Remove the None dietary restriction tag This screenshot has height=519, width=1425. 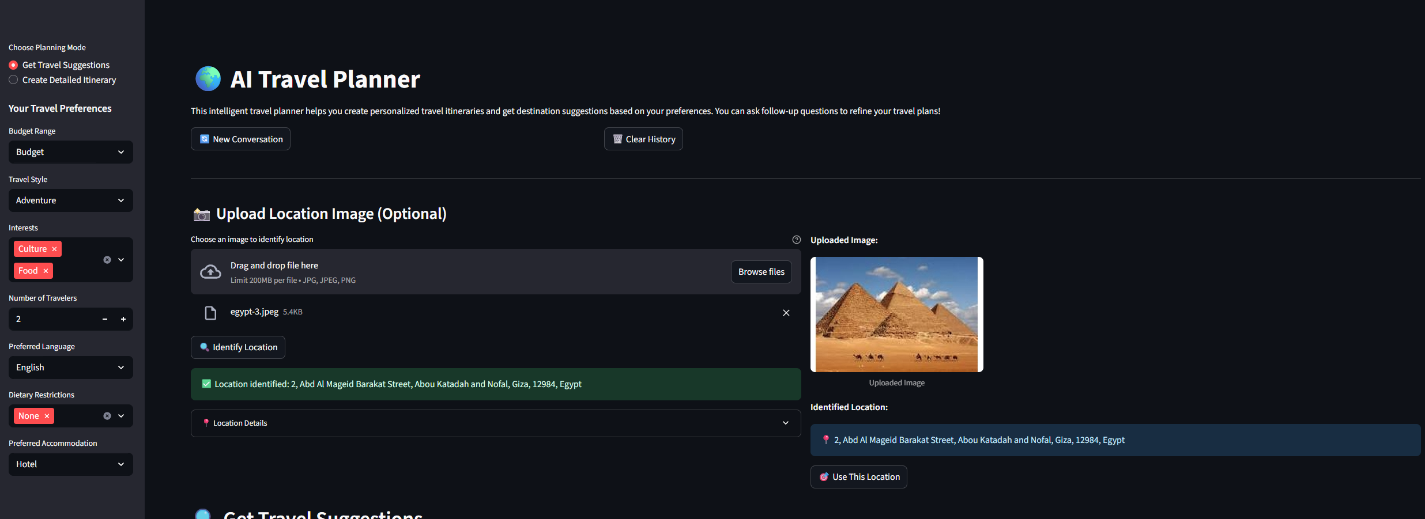pyautogui.click(x=47, y=416)
